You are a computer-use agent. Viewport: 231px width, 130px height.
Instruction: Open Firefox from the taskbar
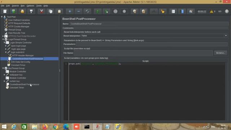coord(45,127)
